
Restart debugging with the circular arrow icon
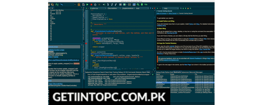95,5
